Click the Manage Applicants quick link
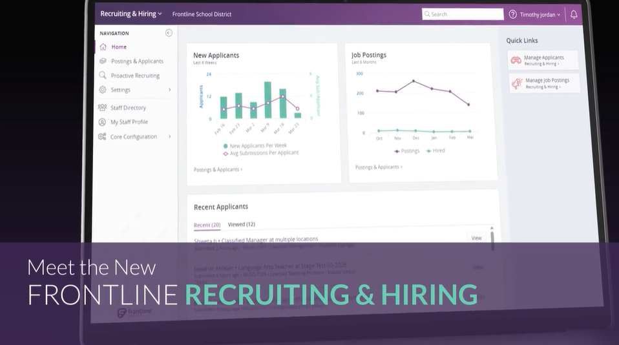 pos(543,60)
